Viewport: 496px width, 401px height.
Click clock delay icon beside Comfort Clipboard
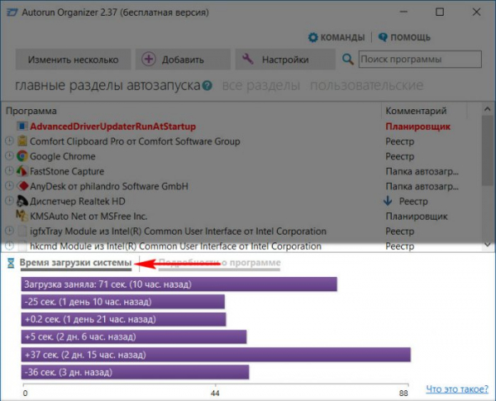[x=9, y=141]
